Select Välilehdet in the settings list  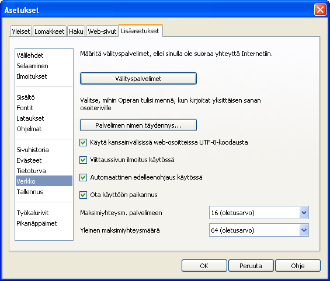(x=30, y=55)
